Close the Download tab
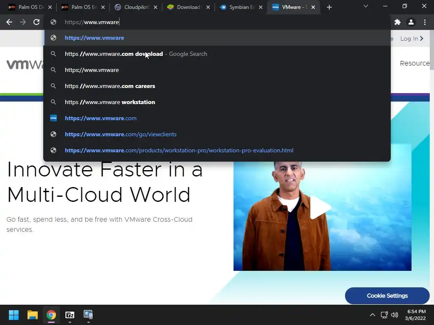434x325 pixels. pyautogui.click(x=208, y=7)
